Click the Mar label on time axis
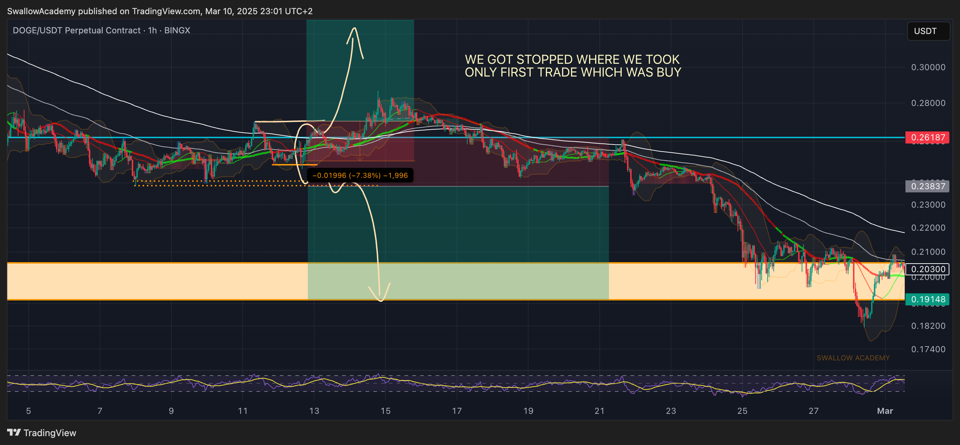The width and height of the screenshot is (960, 445). coord(885,411)
